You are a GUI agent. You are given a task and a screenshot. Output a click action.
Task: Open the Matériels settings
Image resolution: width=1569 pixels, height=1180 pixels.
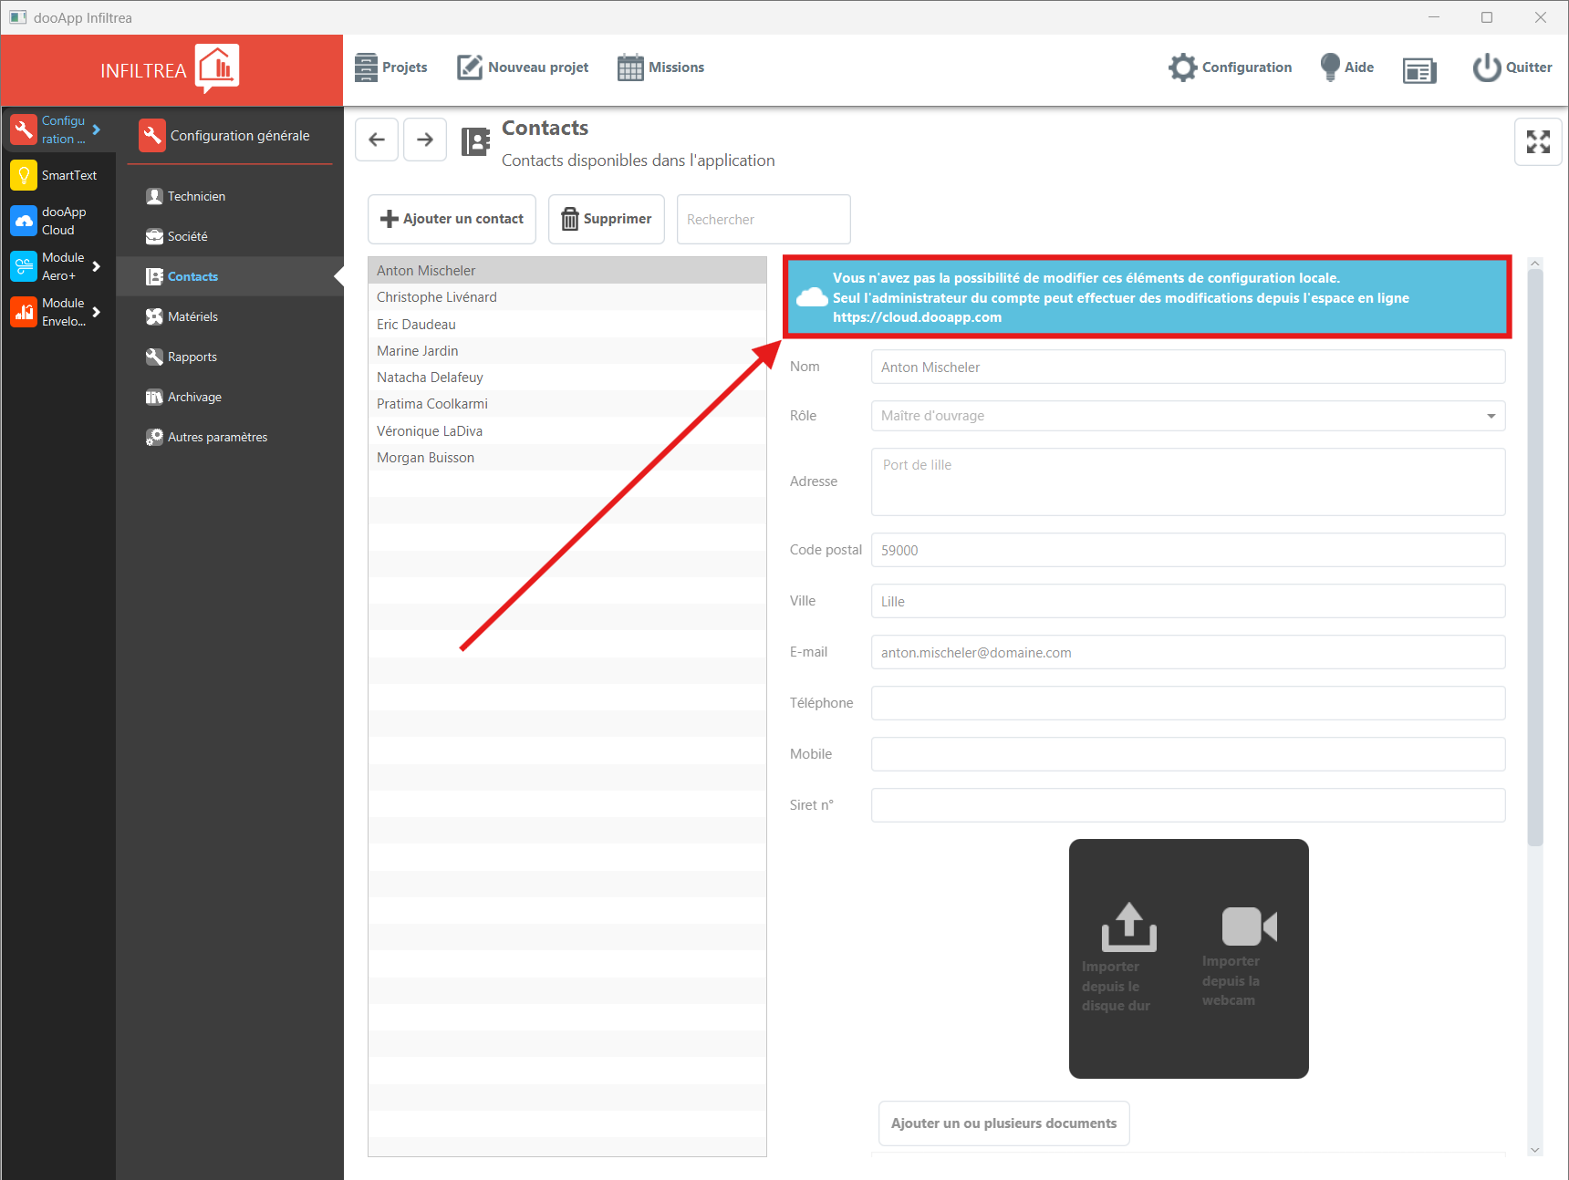point(229,316)
